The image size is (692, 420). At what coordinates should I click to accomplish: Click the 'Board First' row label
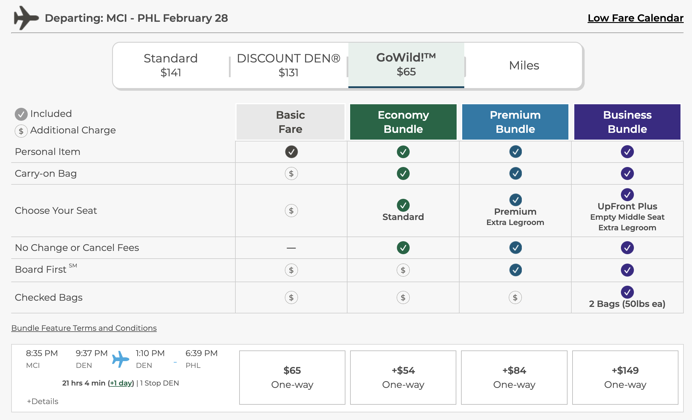point(46,269)
